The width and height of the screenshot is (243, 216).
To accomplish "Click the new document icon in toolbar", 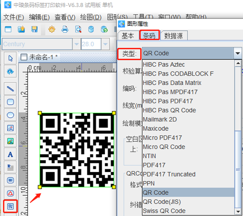I will [x=8, y=29].
